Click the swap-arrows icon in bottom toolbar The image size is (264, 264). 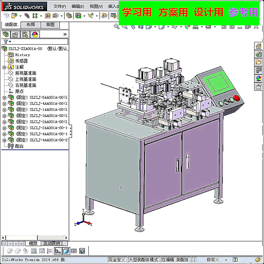click(x=50, y=251)
